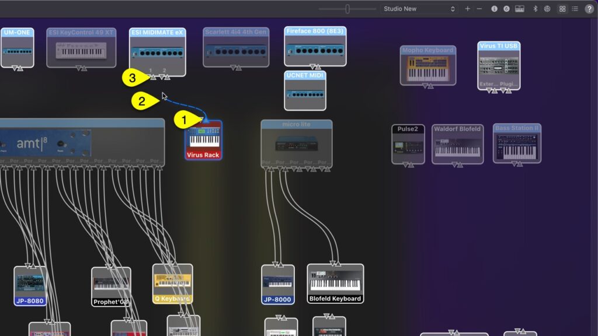
Task: Select the JP-8080 device
Action: (30, 286)
